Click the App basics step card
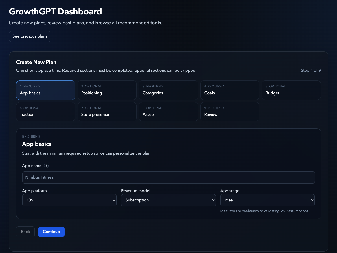Screen dimensions: 337x253 coord(45,90)
